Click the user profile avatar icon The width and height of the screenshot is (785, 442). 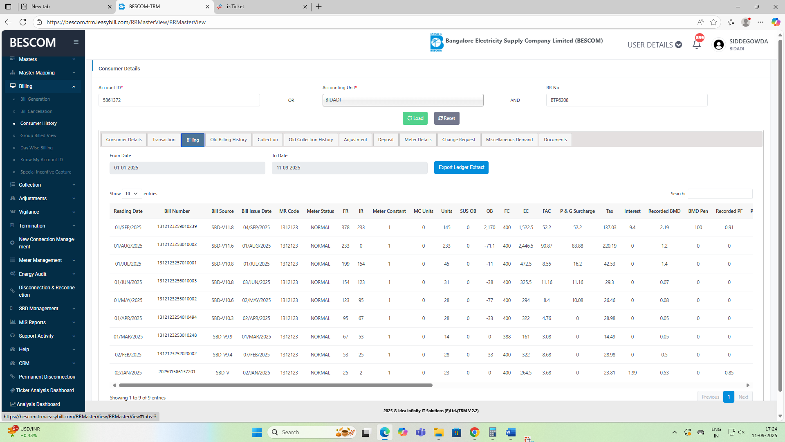point(718,45)
